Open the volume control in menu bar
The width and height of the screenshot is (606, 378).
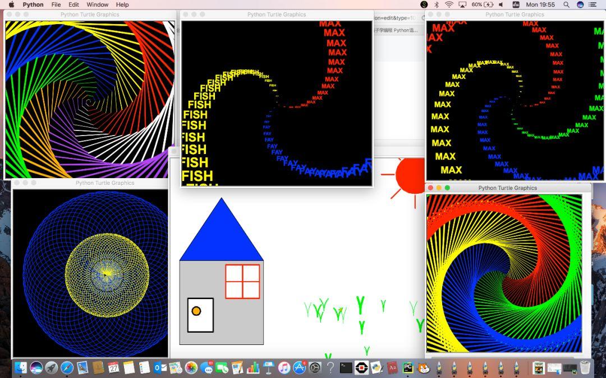(501, 4)
